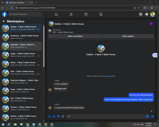Open the Ava conversation

click(21, 99)
